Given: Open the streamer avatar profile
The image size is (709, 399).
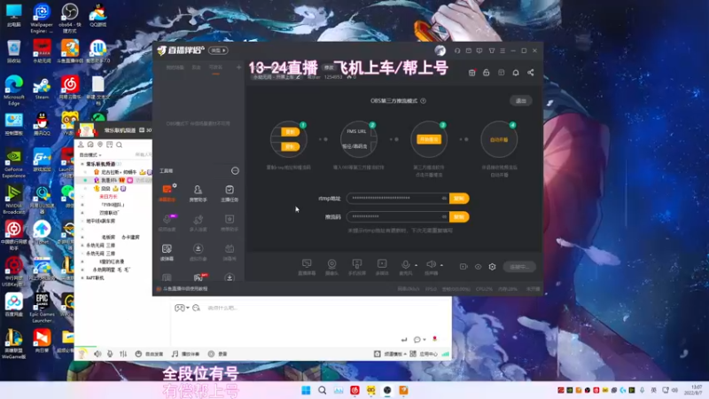Looking at the screenshot, I should 440,51.
